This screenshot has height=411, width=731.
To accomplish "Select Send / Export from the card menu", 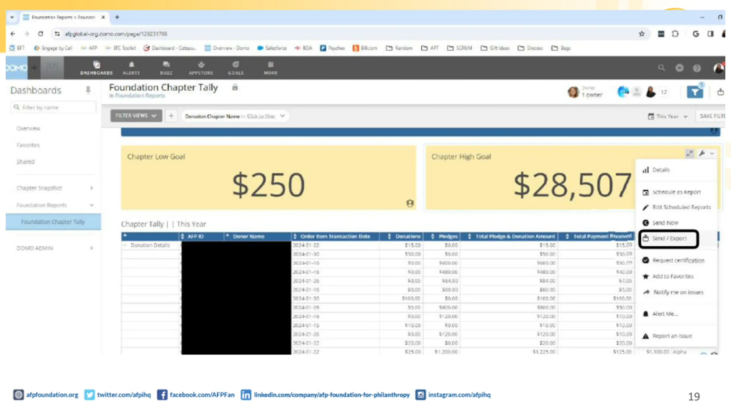I will [x=668, y=239].
